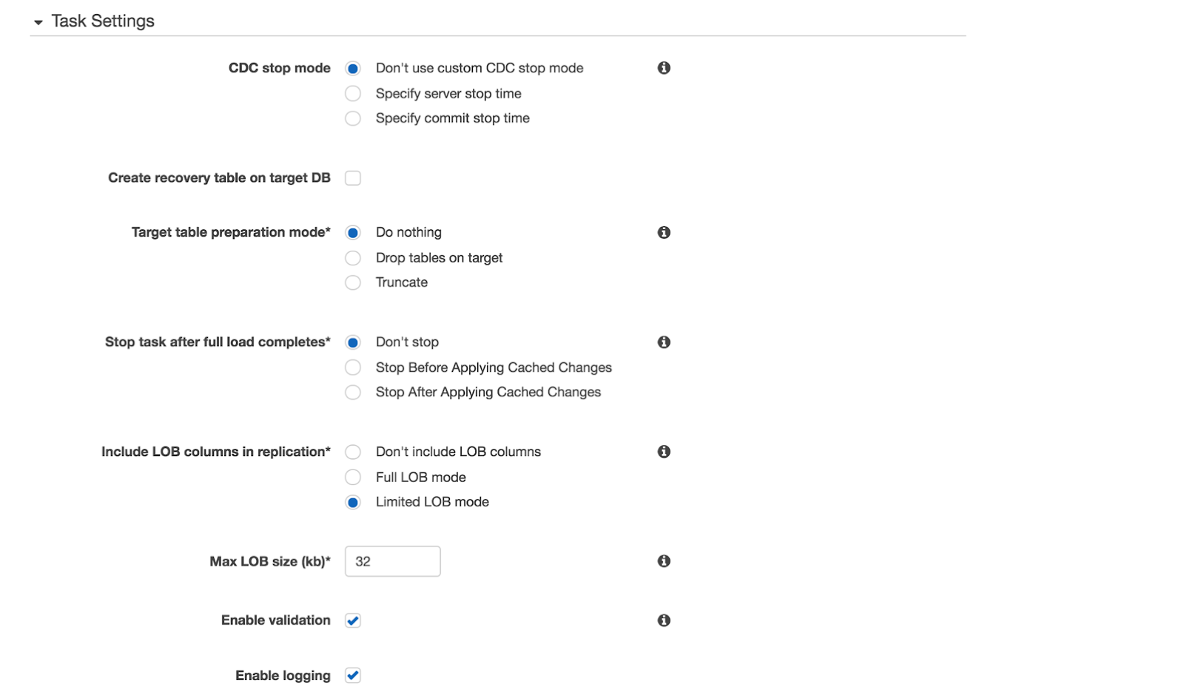Select Specify server stop time option
The width and height of the screenshot is (1184, 692).
point(353,94)
